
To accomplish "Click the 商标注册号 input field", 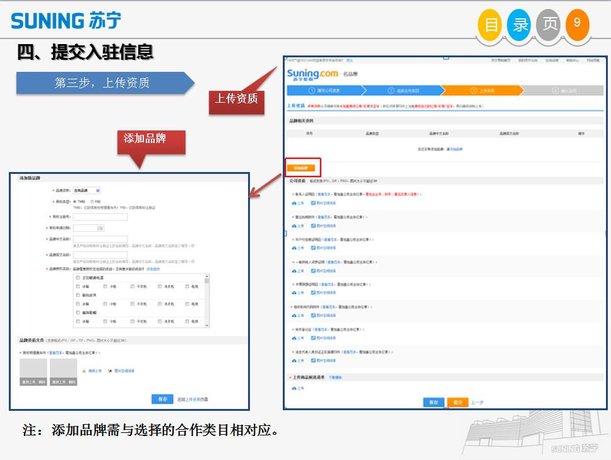I will point(100,217).
